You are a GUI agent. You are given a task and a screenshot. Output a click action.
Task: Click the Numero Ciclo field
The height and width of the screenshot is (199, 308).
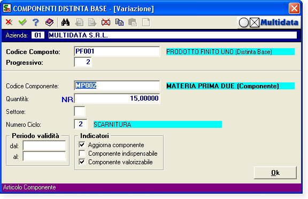pos(81,124)
